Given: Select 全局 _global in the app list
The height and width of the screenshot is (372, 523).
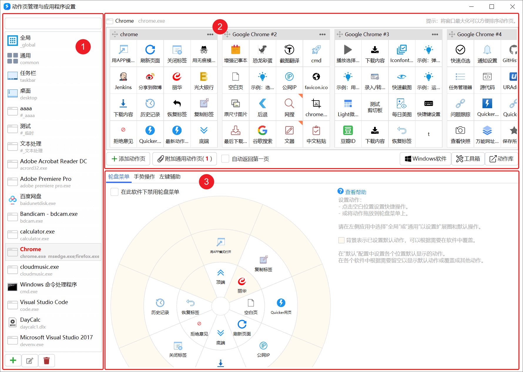Looking at the screenshot, I should [53, 41].
